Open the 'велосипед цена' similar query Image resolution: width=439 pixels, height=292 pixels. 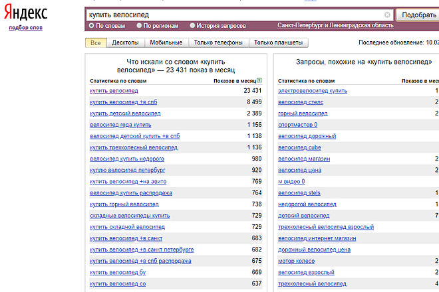click(299, 171)
